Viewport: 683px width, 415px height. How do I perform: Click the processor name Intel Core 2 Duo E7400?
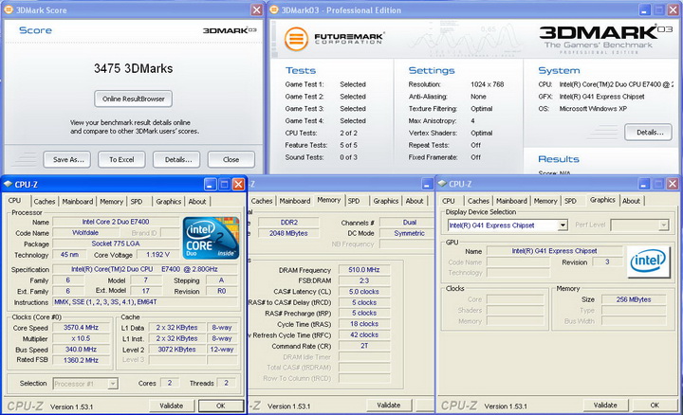click(x=116, y=222)
